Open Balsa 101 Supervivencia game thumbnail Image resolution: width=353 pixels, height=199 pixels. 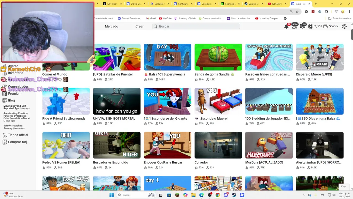pyautogui.click(x=167, y=57)
